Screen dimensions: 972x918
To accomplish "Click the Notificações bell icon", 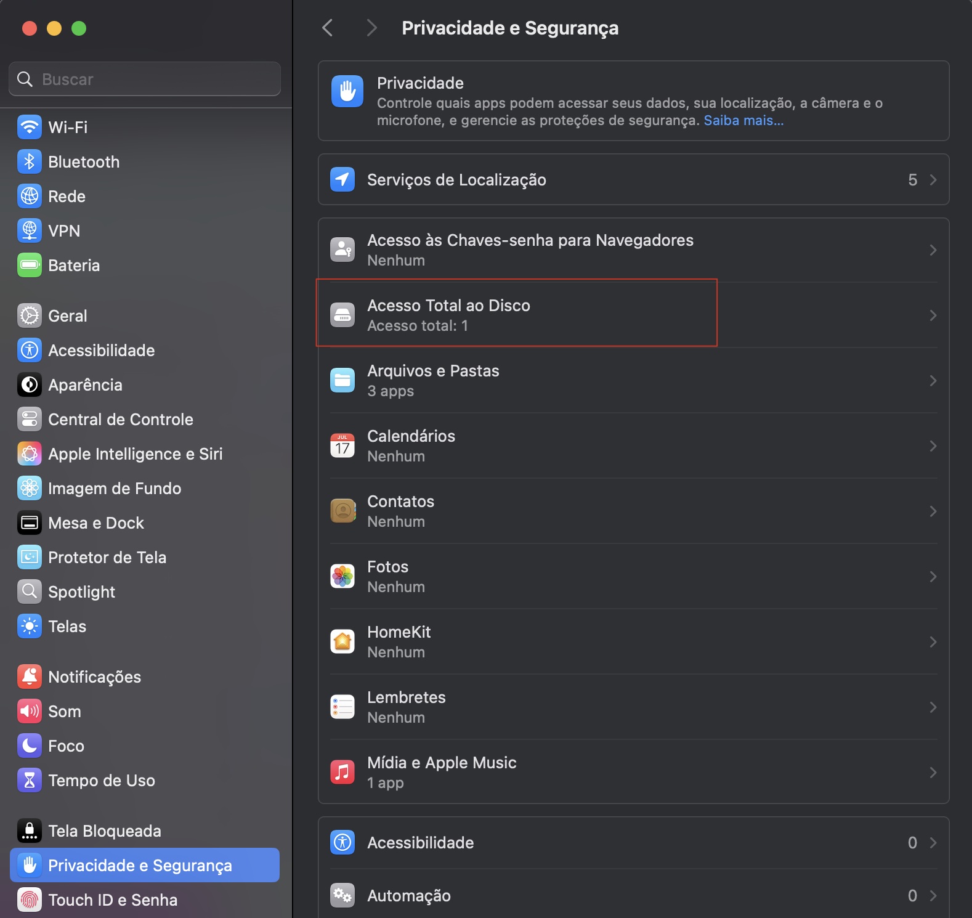I will [x=30, y=677].
